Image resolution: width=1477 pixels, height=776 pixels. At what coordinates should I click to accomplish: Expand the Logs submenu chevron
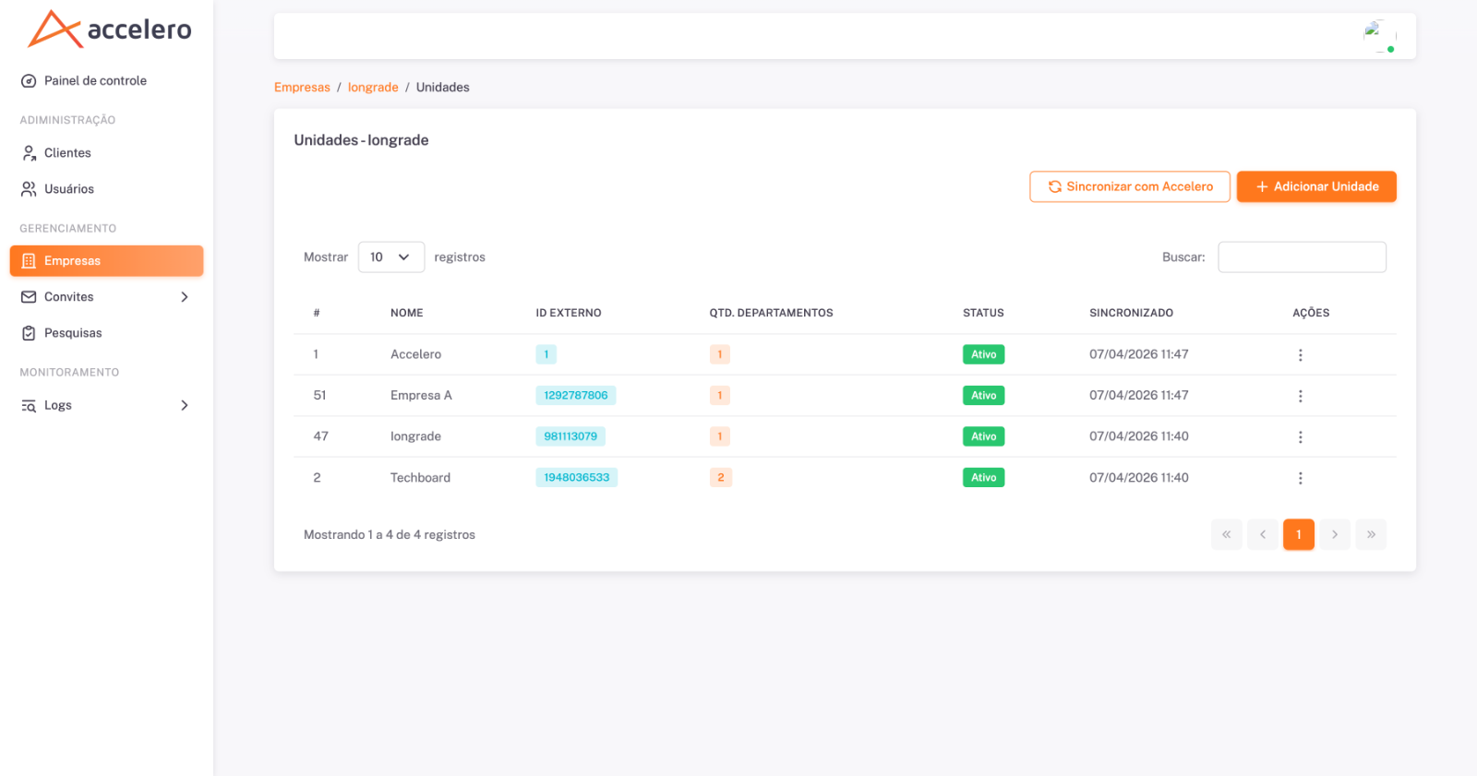tap(185, 405)
